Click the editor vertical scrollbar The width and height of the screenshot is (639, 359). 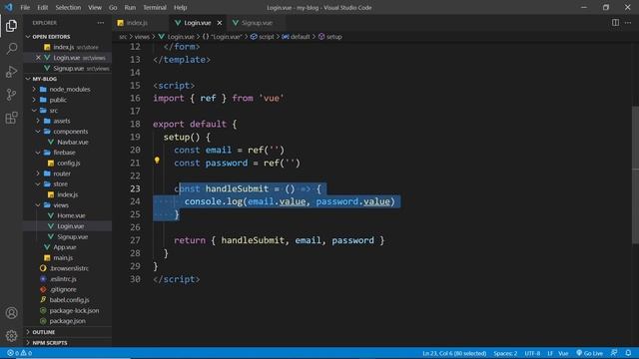(635, 176)
